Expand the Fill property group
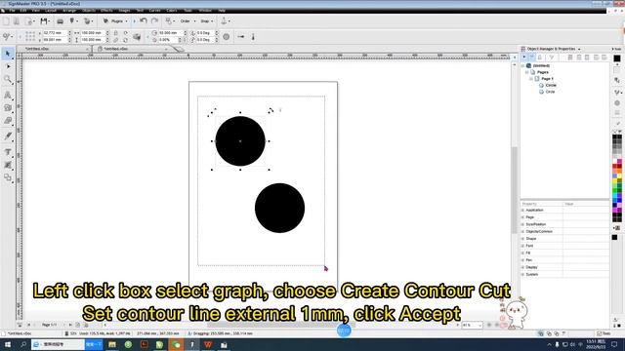 point(523,253)
